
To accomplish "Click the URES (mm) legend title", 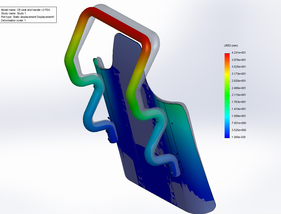I will (231, 46).
